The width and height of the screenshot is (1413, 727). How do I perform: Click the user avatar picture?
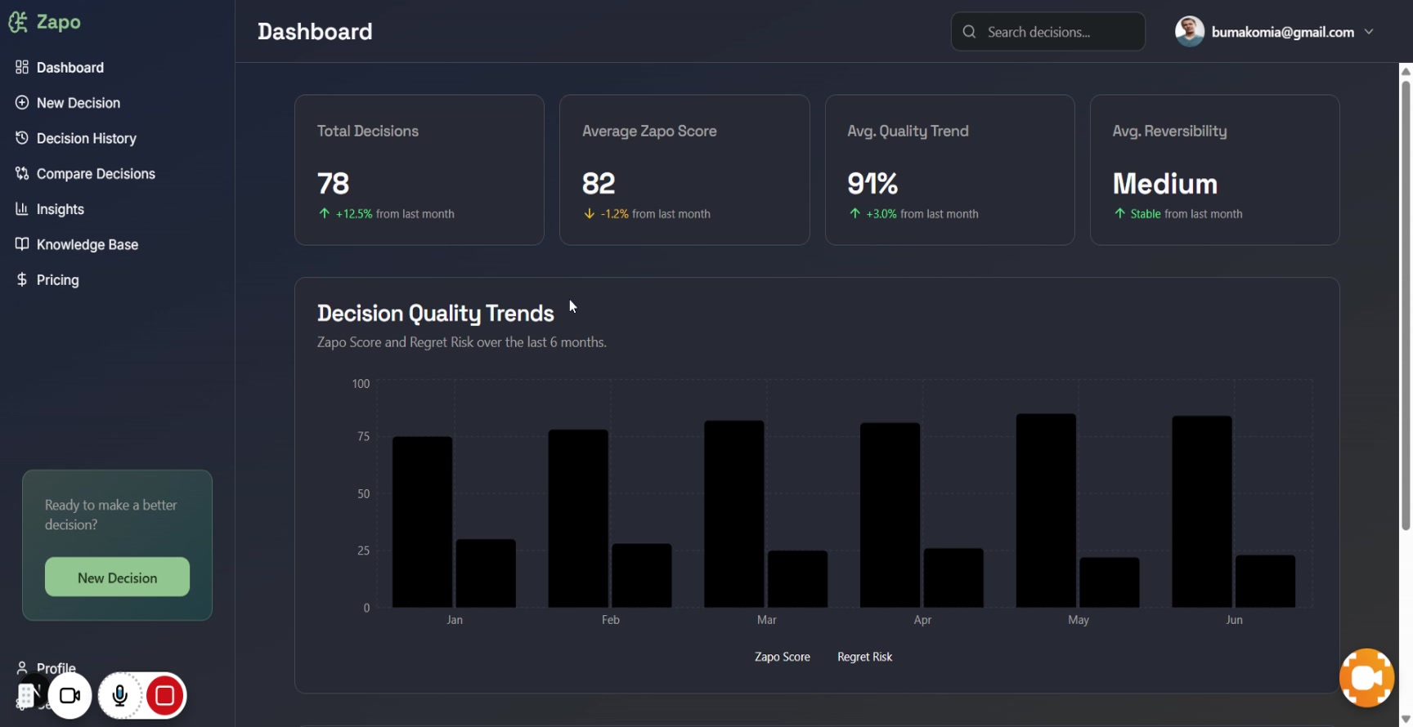tap(1190, 32)
